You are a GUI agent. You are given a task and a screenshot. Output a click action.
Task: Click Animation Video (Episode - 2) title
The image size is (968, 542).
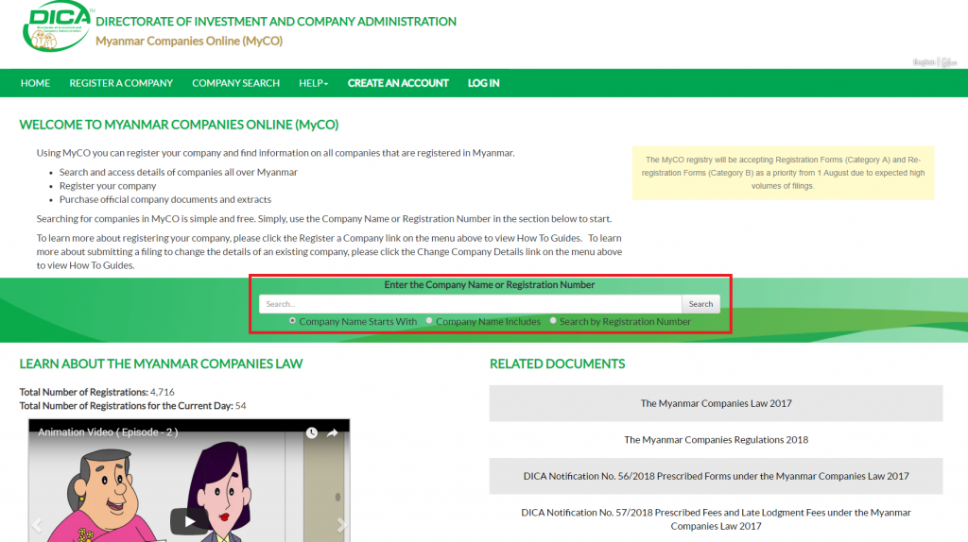pyautogui.click(x=108, y=432)
